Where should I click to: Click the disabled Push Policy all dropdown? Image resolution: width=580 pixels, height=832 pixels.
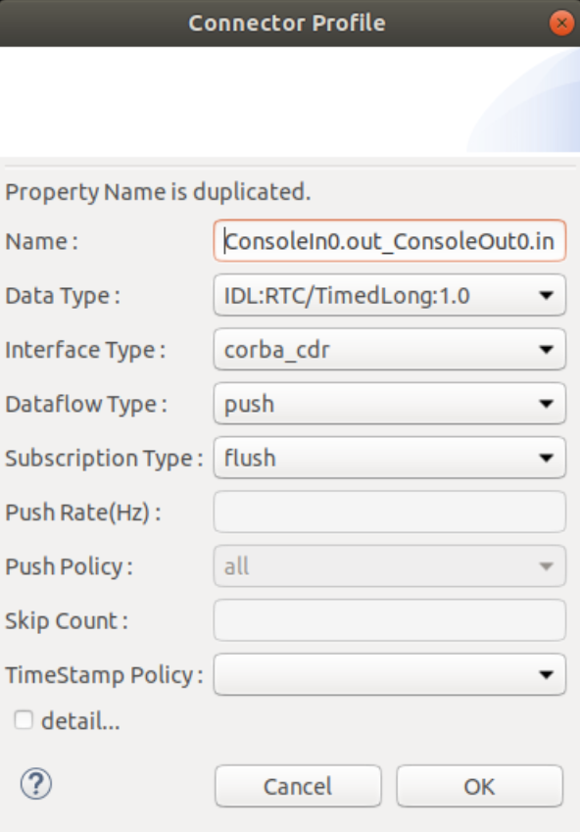(390, 566)
